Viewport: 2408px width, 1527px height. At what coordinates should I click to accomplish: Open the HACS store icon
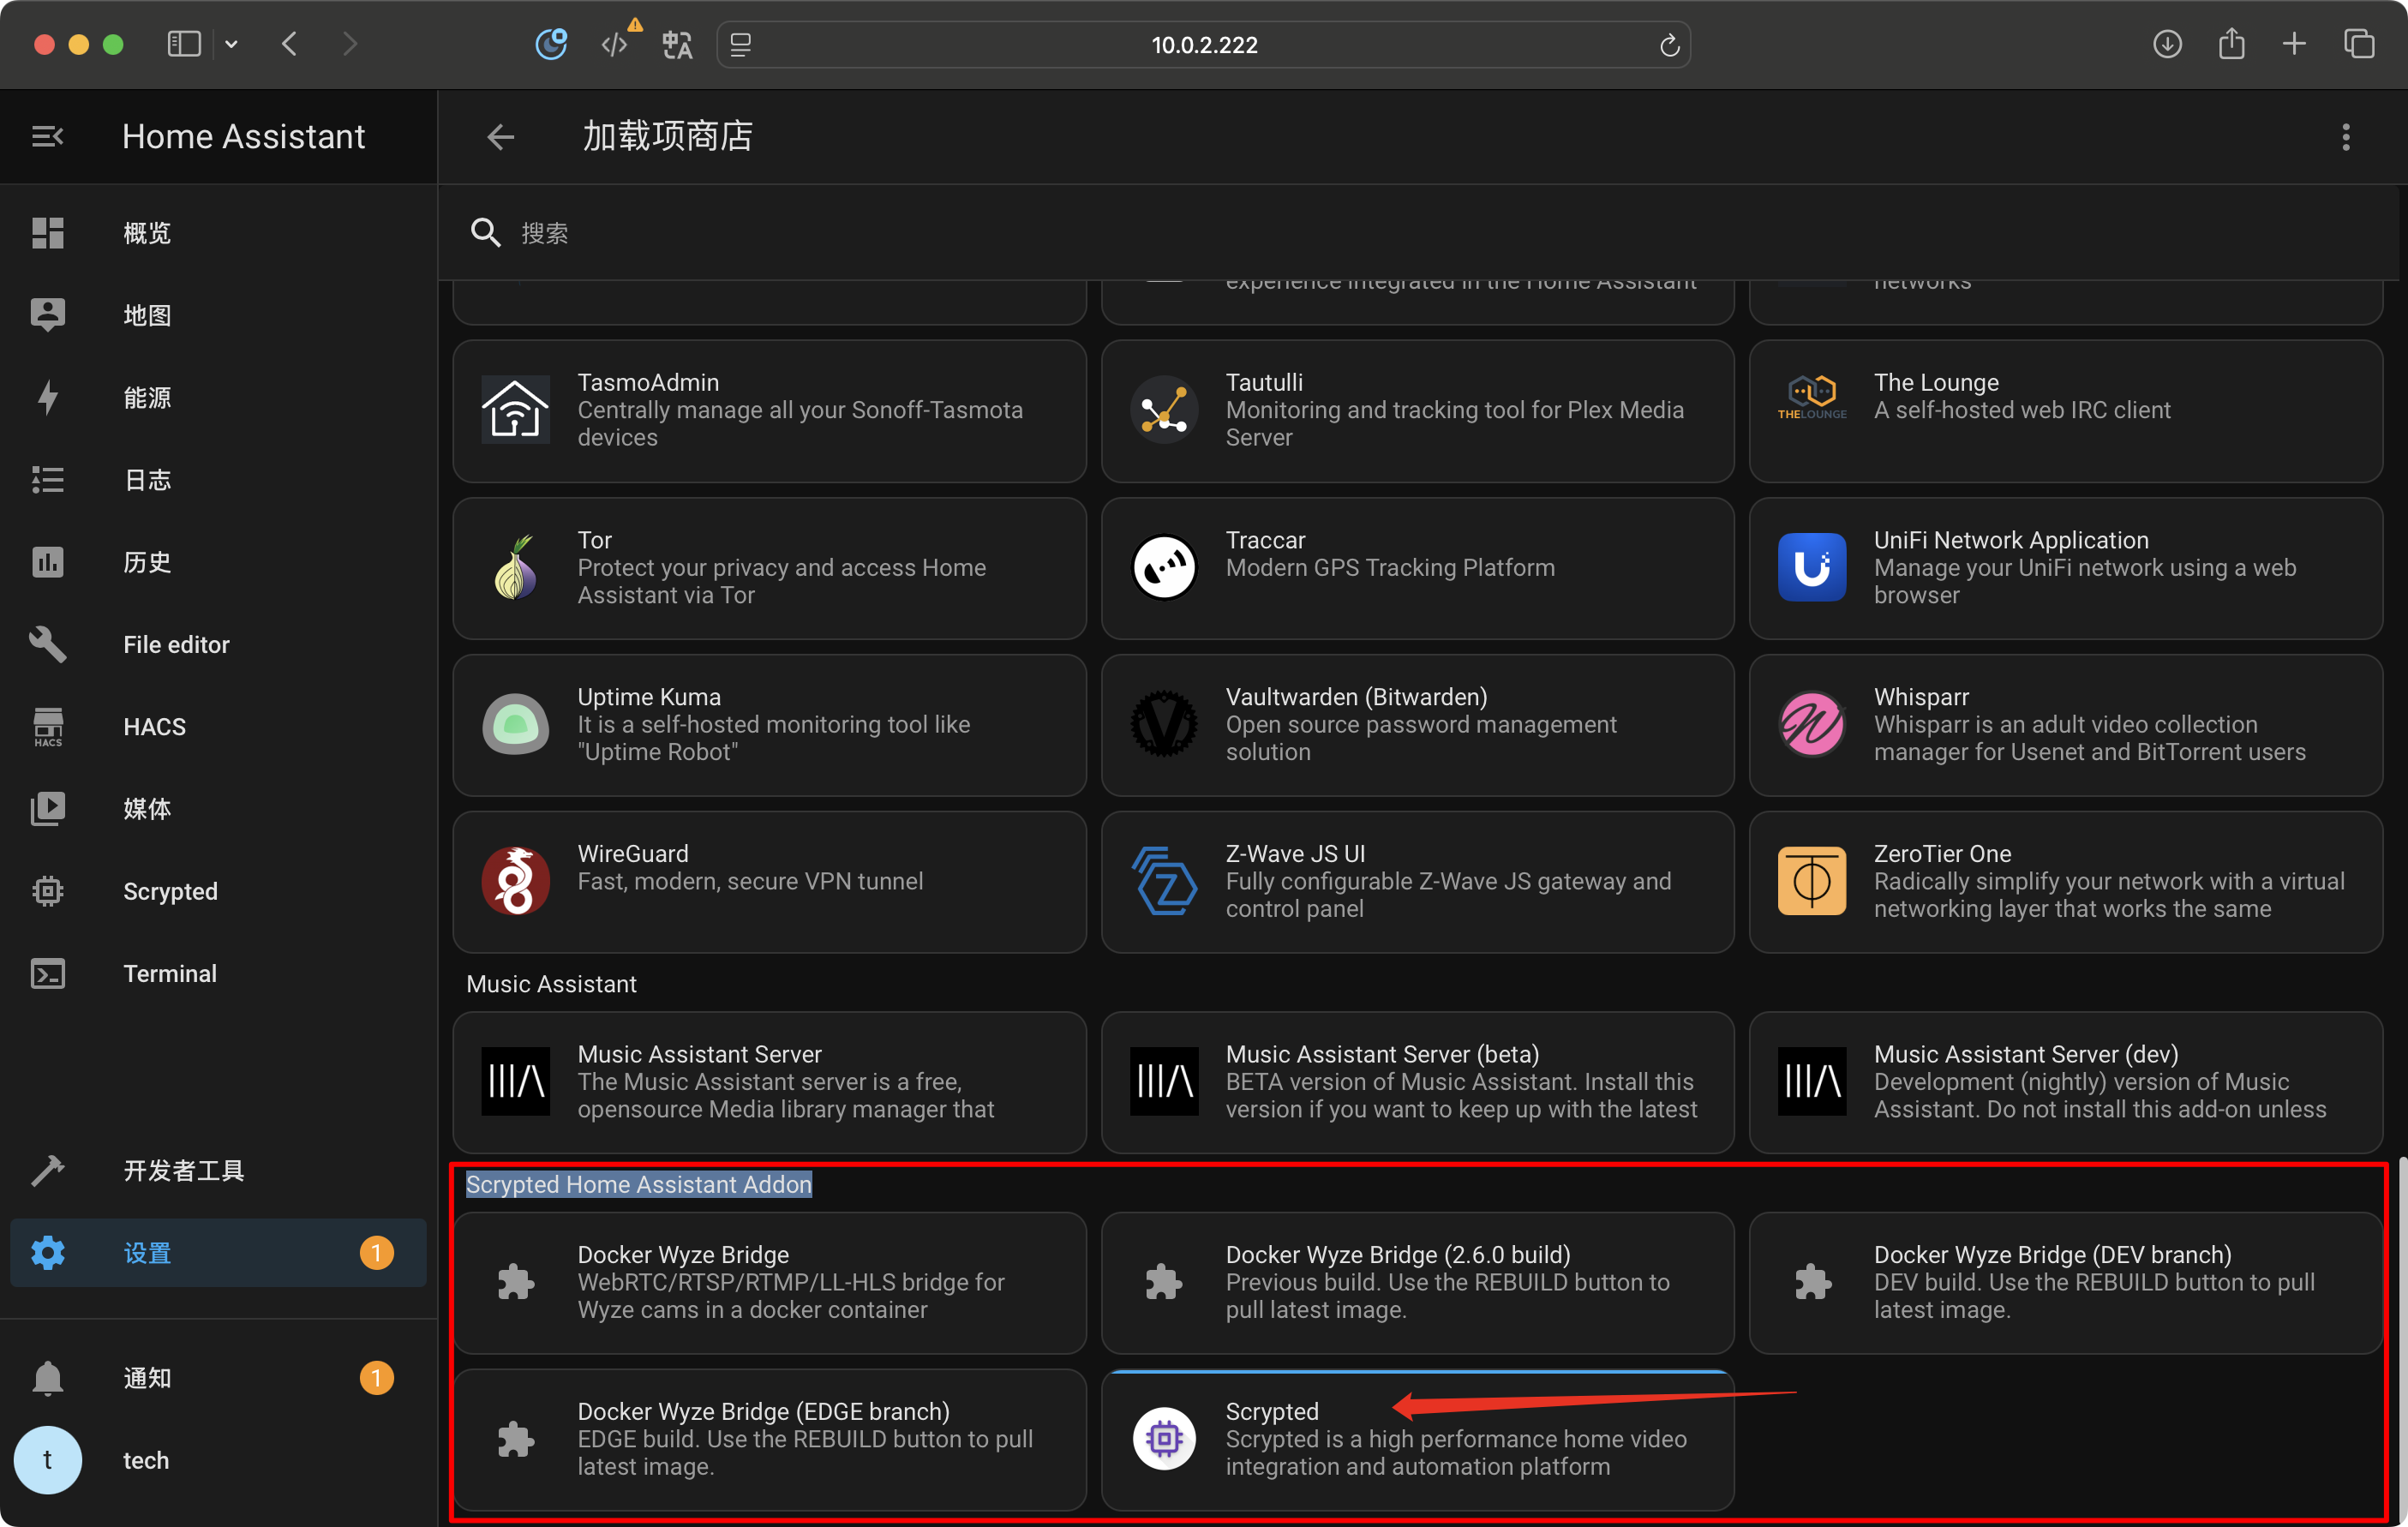pyautogui.click(x=47, y=726)
